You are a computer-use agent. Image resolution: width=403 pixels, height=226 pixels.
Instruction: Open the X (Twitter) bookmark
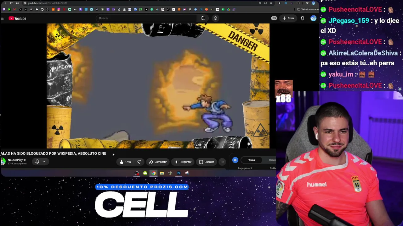pyautogui.click(x=20, y=9)
